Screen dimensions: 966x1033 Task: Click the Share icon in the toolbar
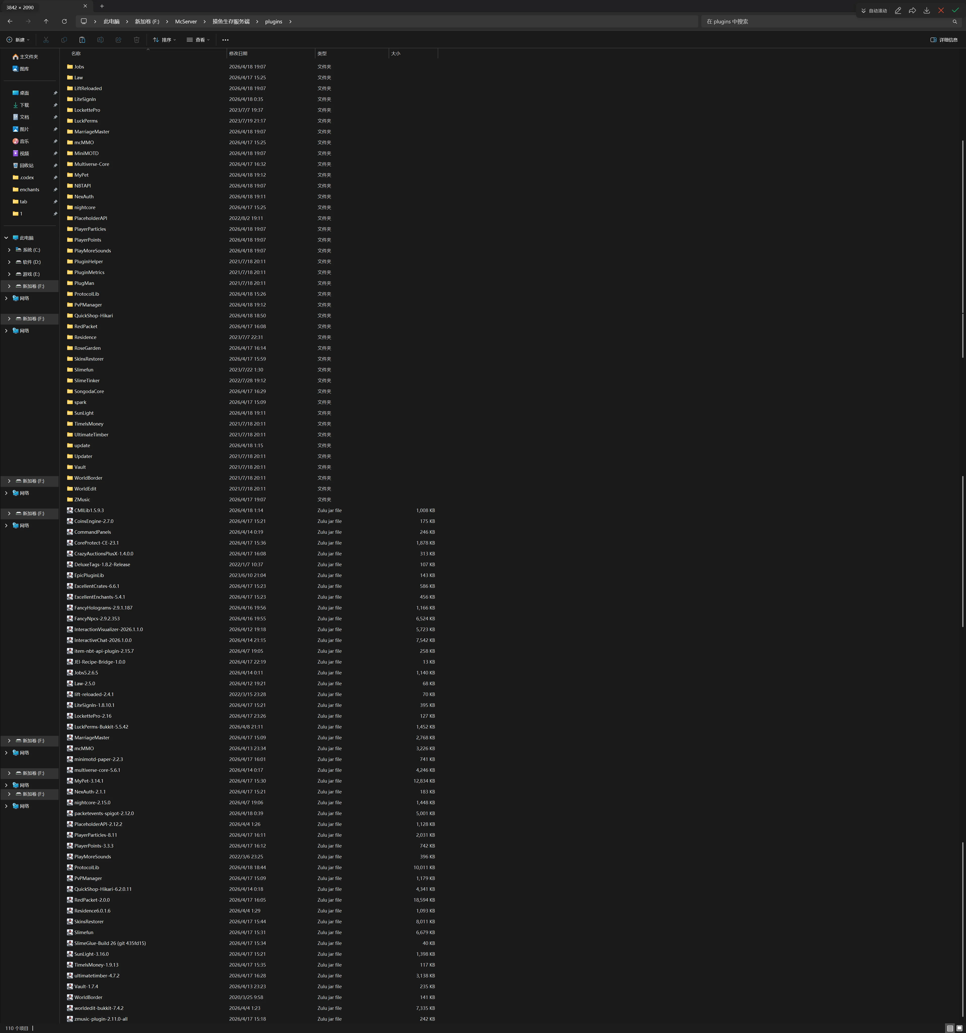coord(119,40)
